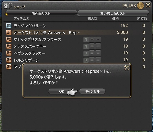Screen dimensions: 153x132
Task: Click the メテオスパークラー quantity field
Action: click(86, 46)
